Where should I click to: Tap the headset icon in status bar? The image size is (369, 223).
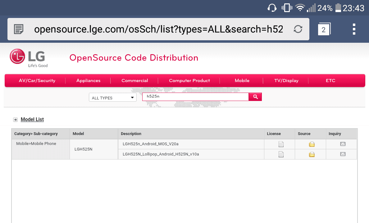tap(272, 8)
